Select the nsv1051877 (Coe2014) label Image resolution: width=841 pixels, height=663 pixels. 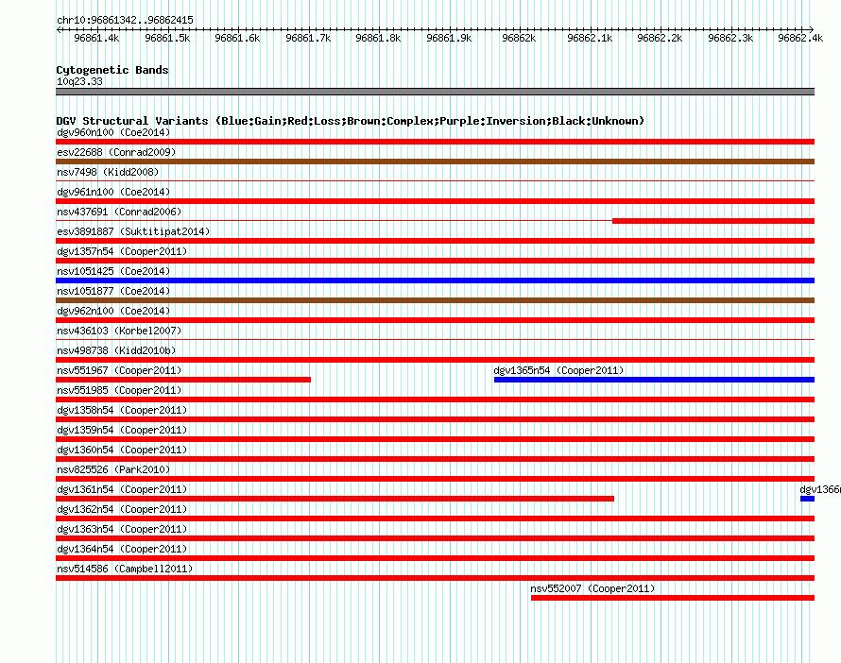113,291
